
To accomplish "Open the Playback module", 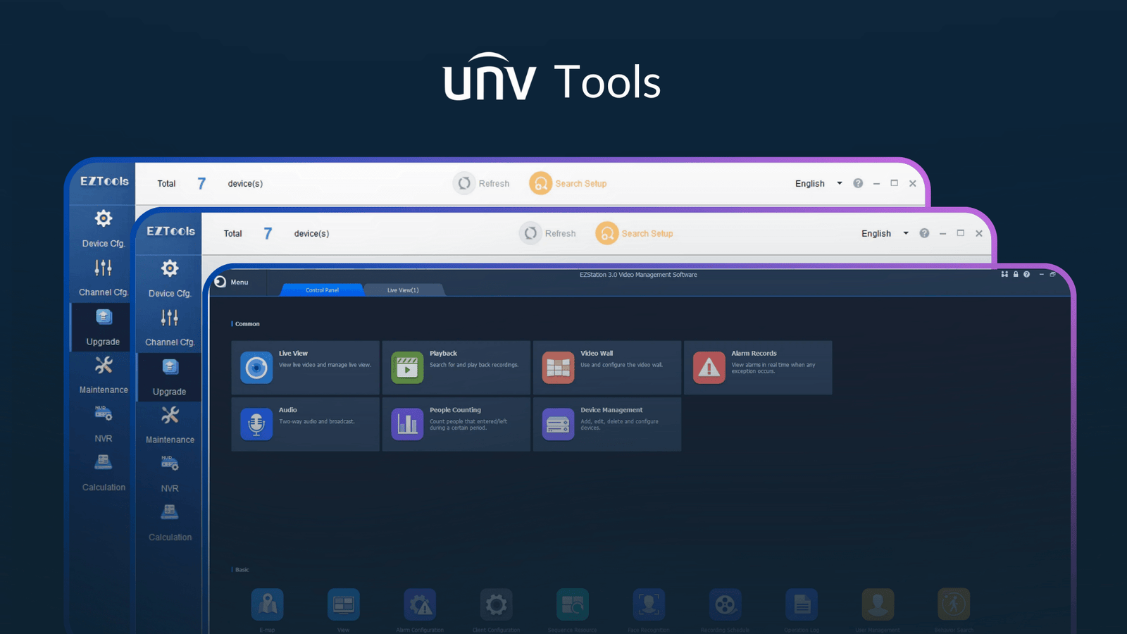I will 456,367.
